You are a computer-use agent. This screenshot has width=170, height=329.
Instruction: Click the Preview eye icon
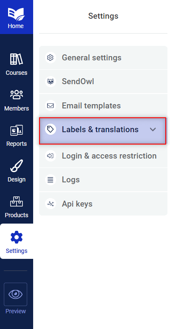pos(16,294)
